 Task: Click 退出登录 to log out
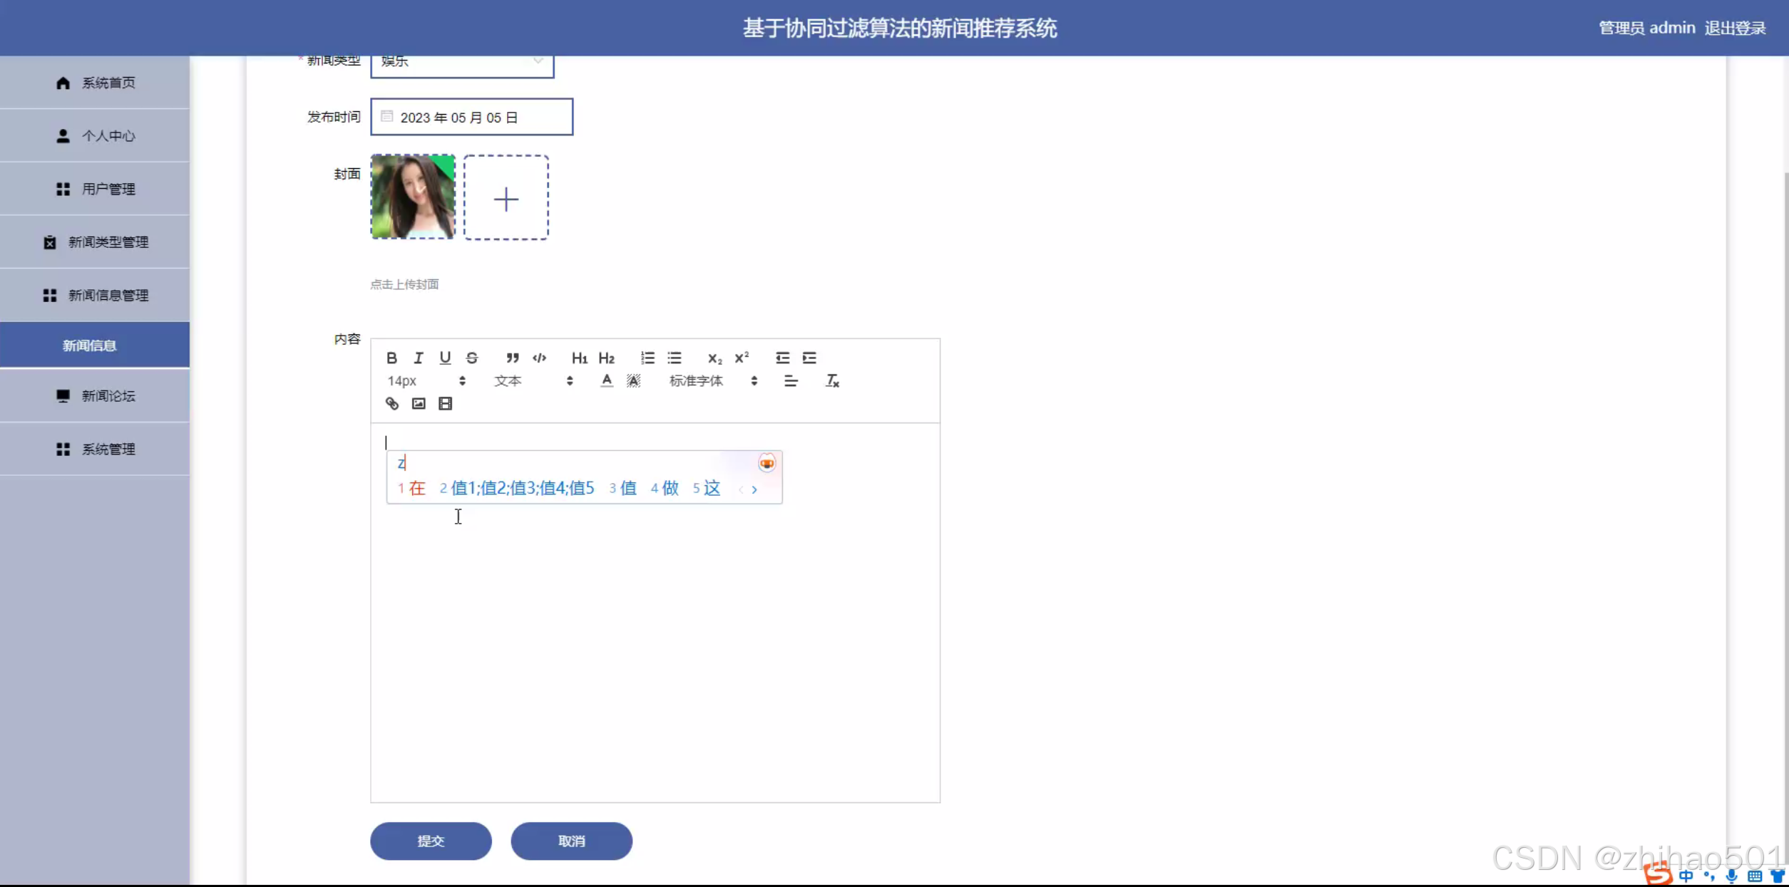point(1735,28)
